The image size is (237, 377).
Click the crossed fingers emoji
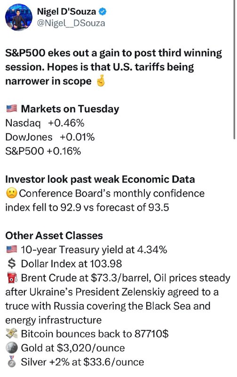(x=101, y=81)
